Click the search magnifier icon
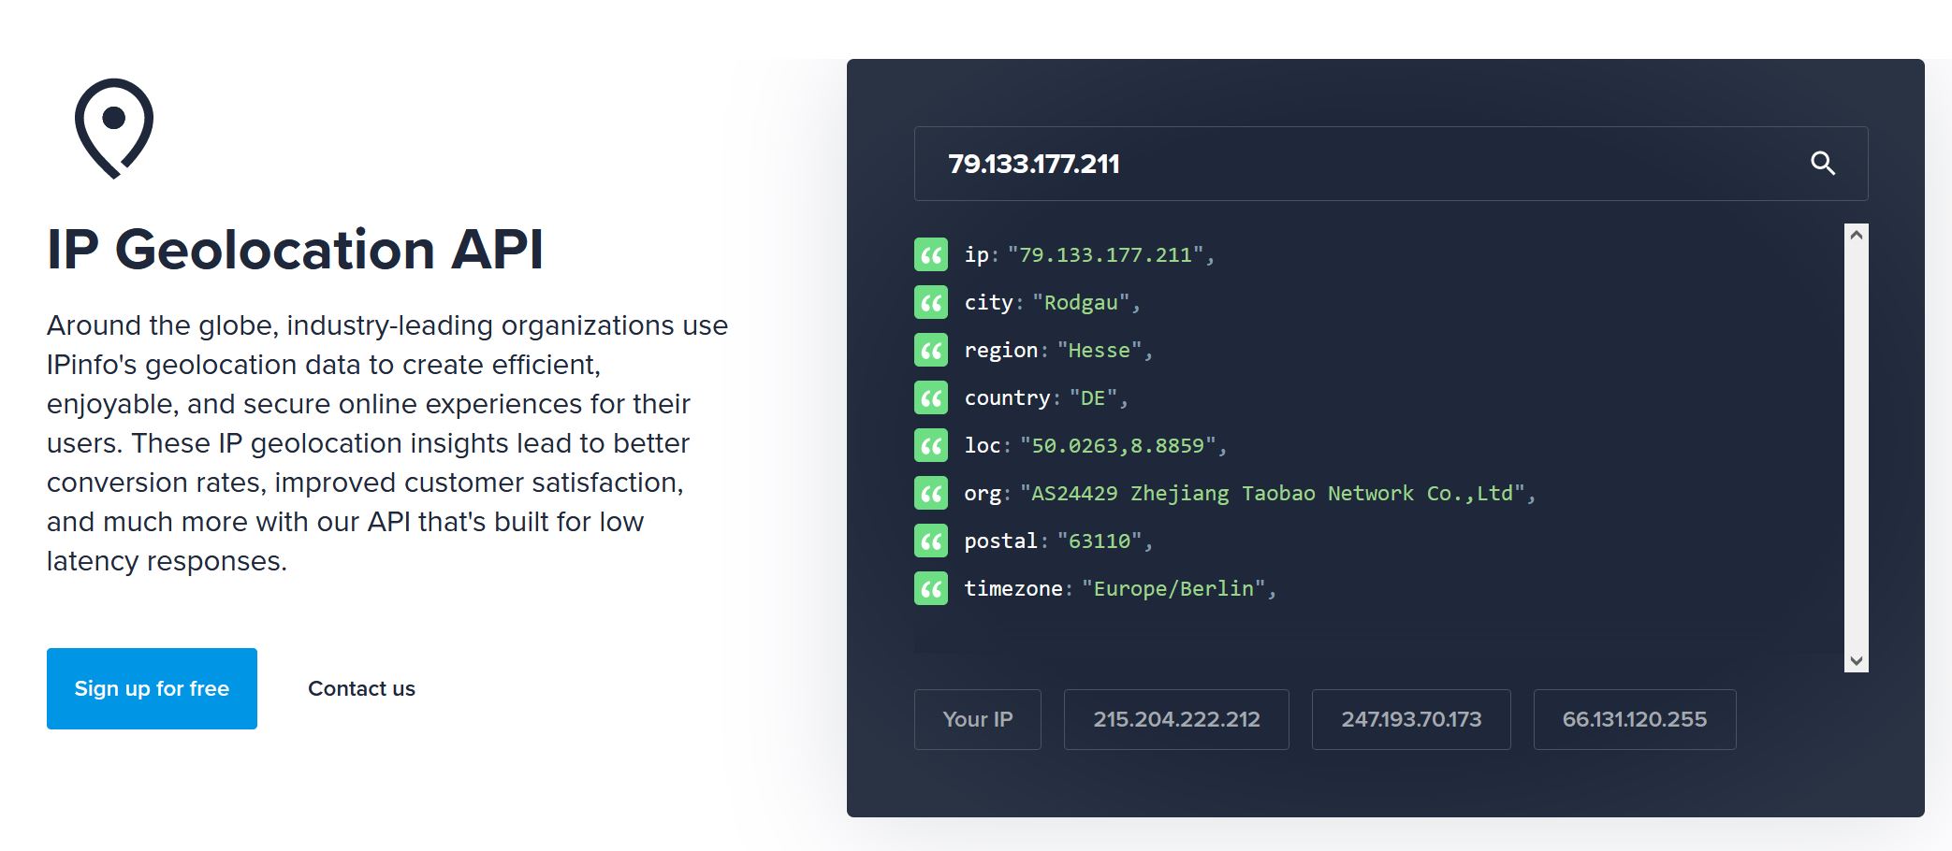The height and width of the screenshot is (851, 1952). 1822,164
